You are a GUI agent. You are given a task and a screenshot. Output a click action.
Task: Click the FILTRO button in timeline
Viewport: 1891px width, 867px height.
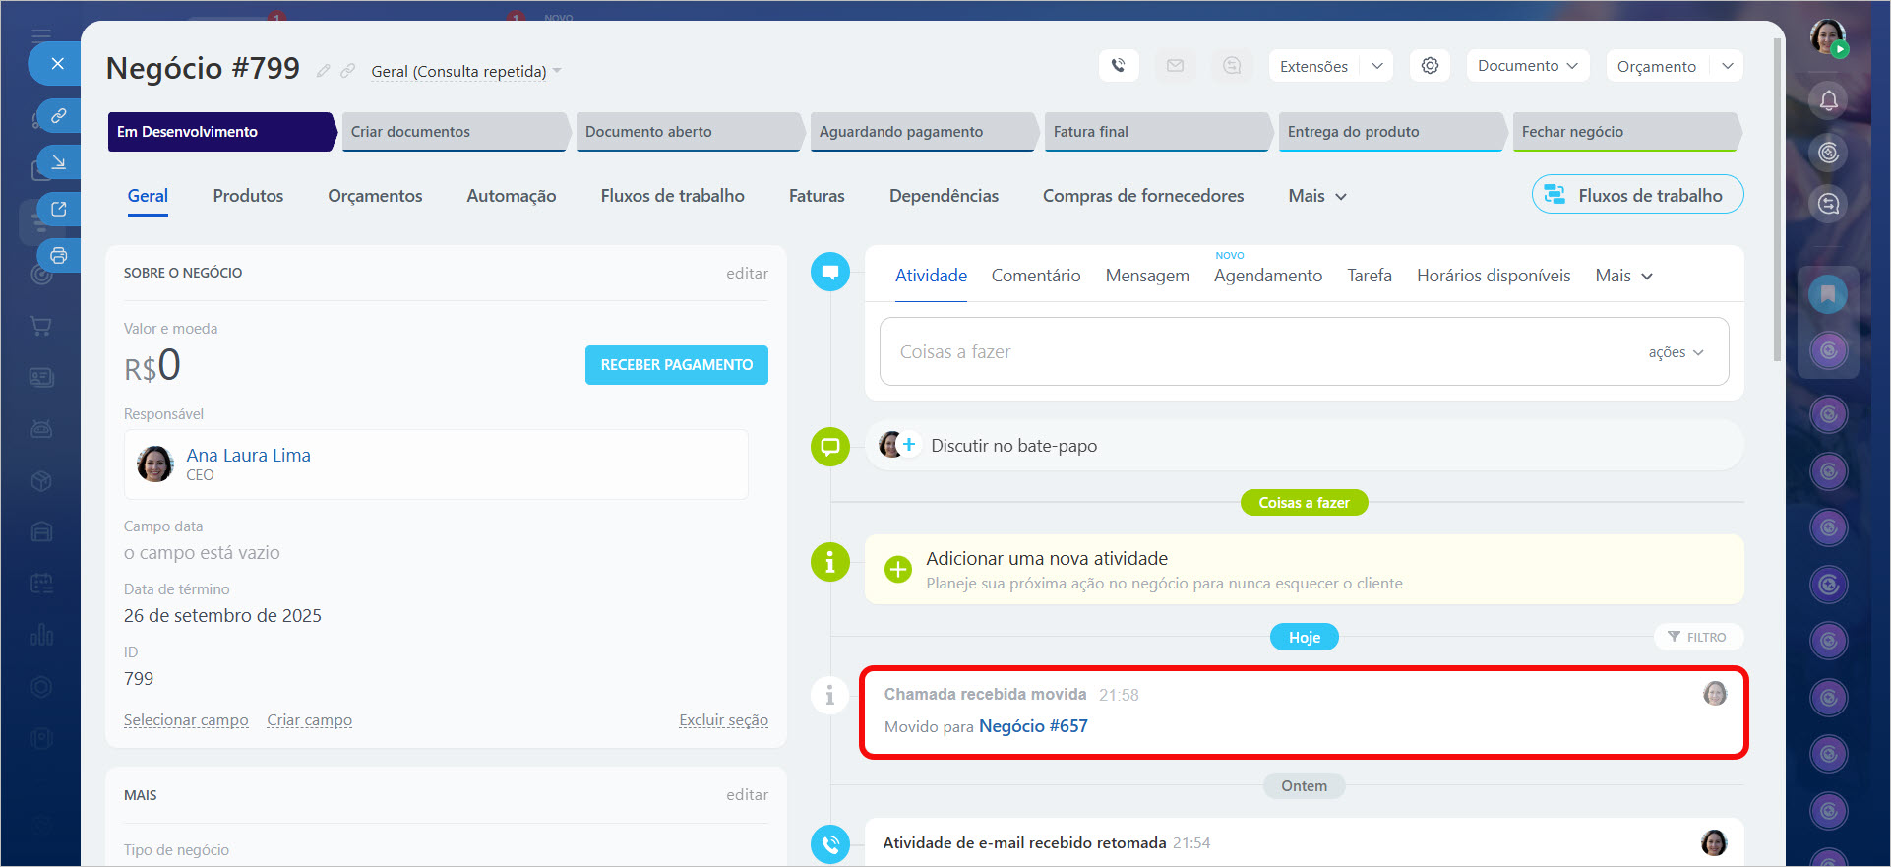click(x=1697, y=637)
